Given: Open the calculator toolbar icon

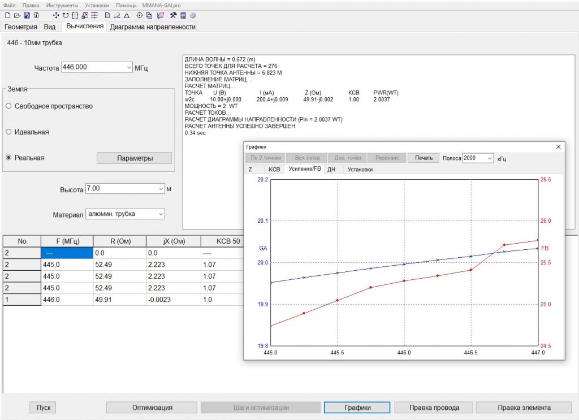Looking at the screenshot, I should (x=183, y=15).
